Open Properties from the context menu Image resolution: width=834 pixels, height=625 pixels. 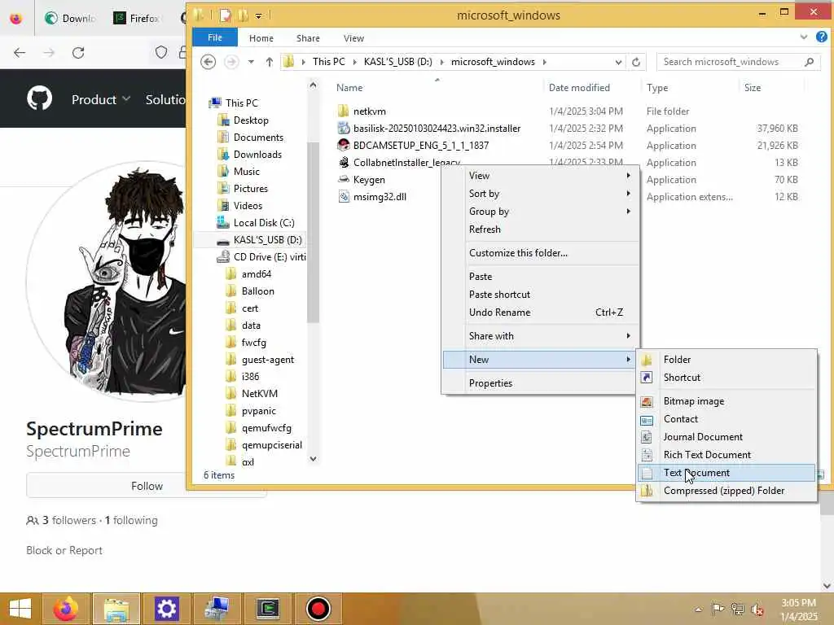(539, 383)
